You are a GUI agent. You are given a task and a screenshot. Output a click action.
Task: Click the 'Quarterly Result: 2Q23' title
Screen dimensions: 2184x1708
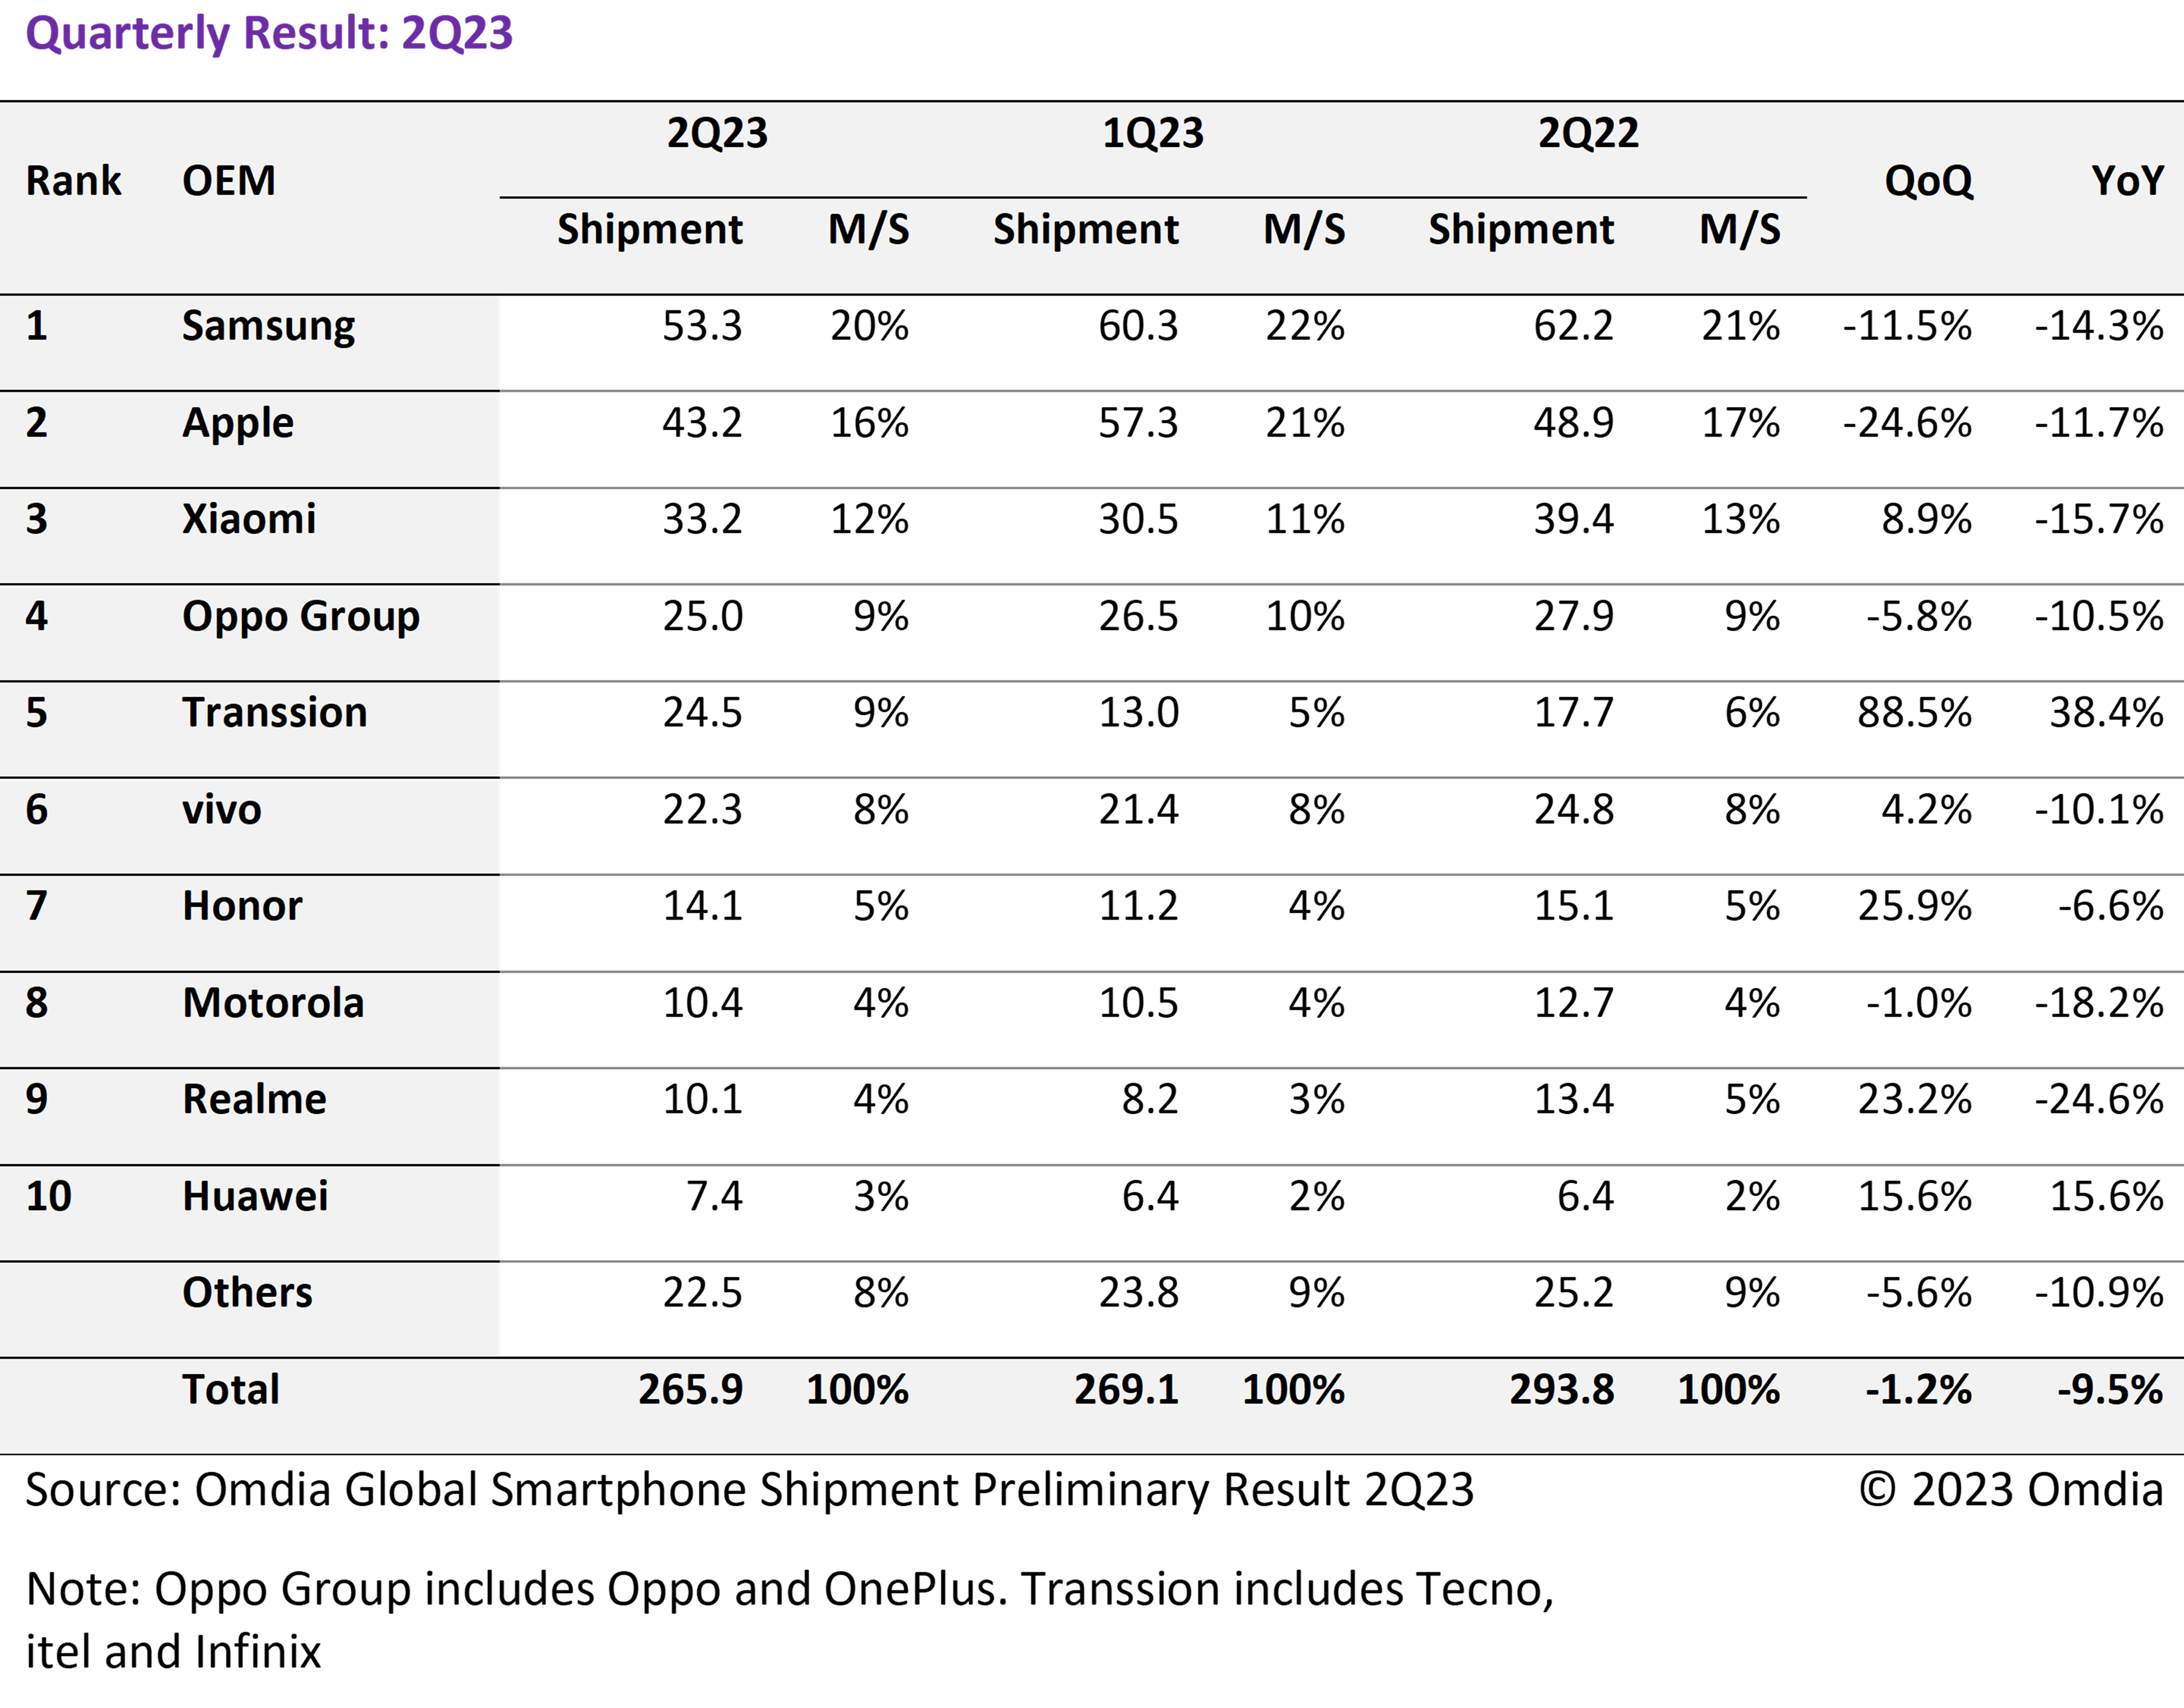269,33
